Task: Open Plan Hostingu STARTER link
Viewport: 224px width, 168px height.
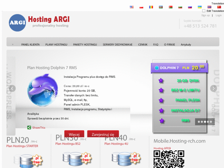Action: point(22,146)
